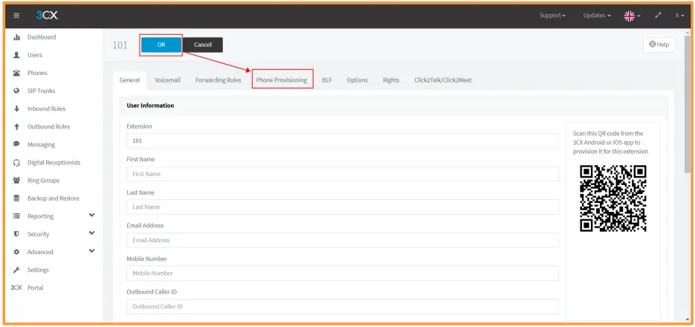The width and height of the screenshot is (695, 327).
Task: Click the blue OK button
Action: click(161, 45)
